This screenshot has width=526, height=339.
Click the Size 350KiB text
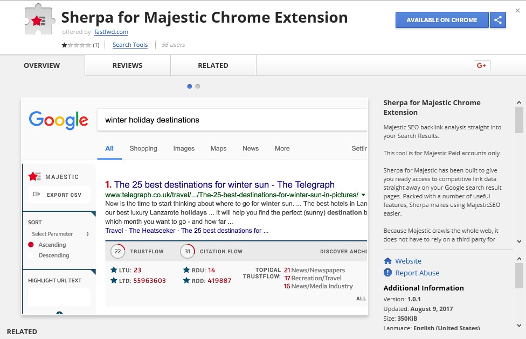click(x=400, y=319)
